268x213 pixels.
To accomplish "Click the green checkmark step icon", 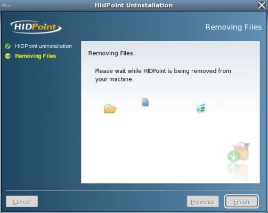I will 8,46.
